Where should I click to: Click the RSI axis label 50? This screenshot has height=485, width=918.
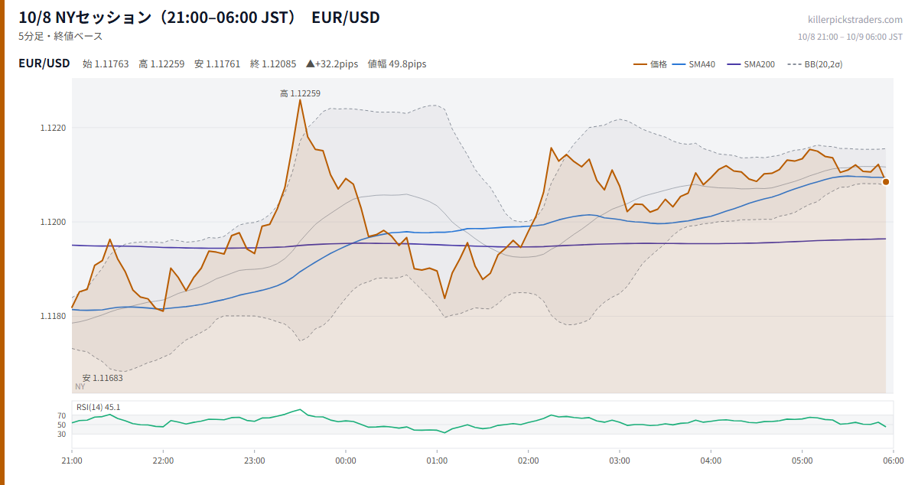pyautogui.click(x=62, y=425)
